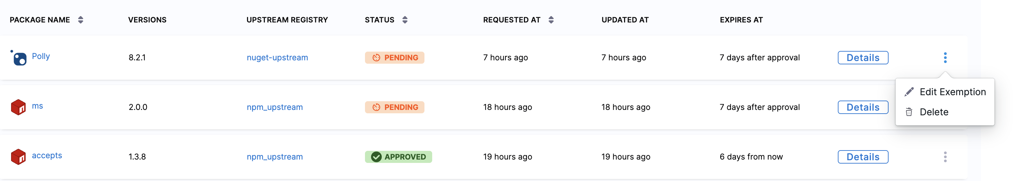Open the kebab menu for the accepts row
The image size is (1023, 181).
(x=945, y=157)
